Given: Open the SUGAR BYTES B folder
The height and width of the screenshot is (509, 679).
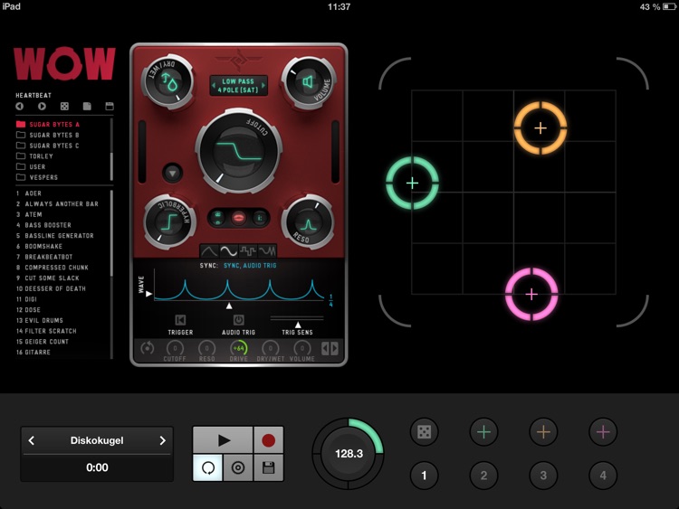Looking at the screenshot, I should [48, 135].
